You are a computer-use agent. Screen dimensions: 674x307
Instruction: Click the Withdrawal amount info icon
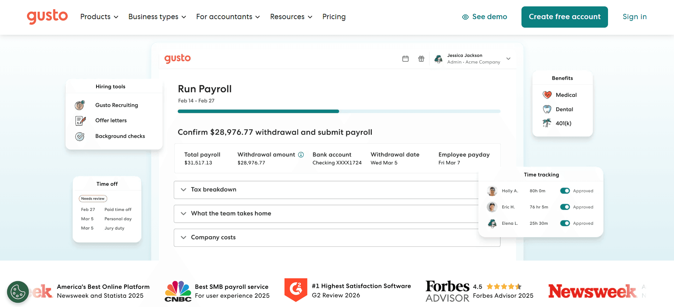[x=301, y=155]
